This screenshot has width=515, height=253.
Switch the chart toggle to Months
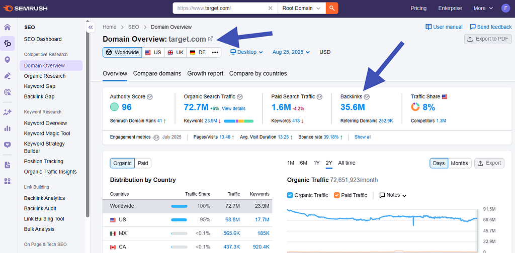[460, 163]
